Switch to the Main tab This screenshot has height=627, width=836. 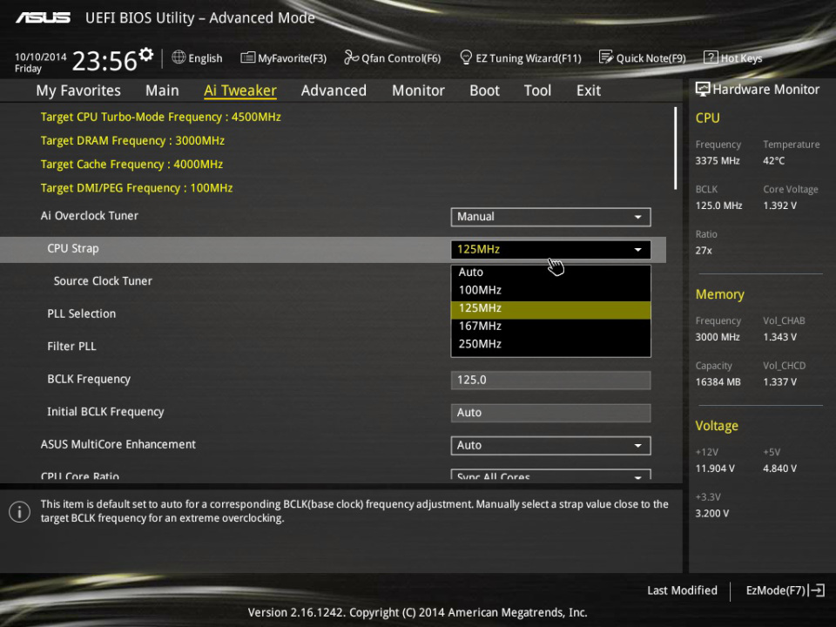(x=162, y=91)
